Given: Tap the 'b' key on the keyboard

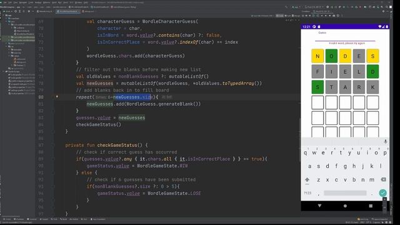Looking at the screenshot, I should click(354, 179).
